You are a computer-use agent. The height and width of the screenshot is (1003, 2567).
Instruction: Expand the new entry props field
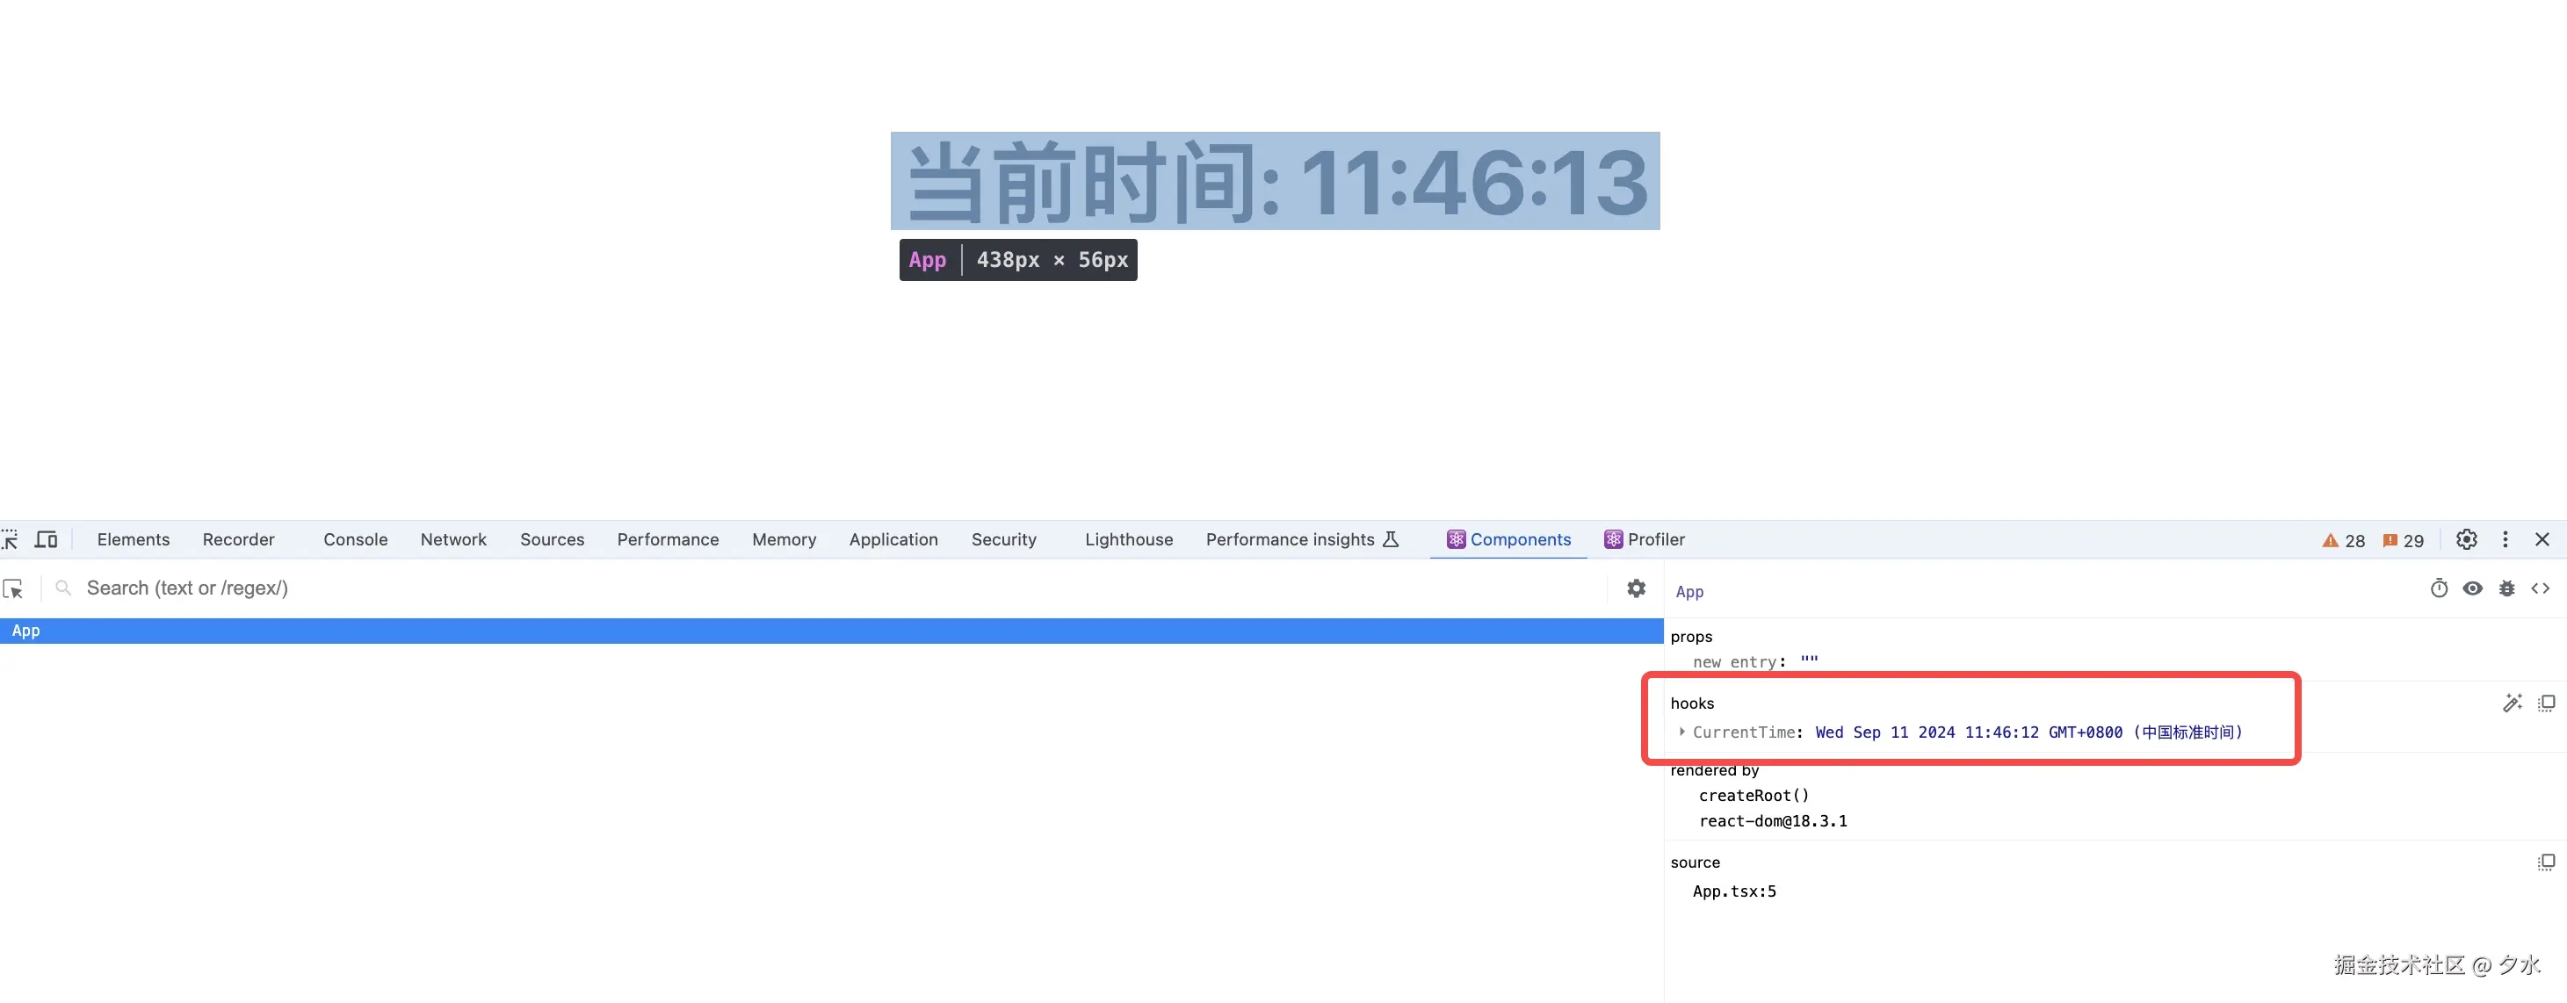point(1737,660)
